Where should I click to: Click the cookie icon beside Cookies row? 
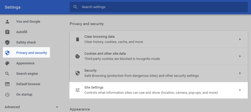click(x=78, y=56)
